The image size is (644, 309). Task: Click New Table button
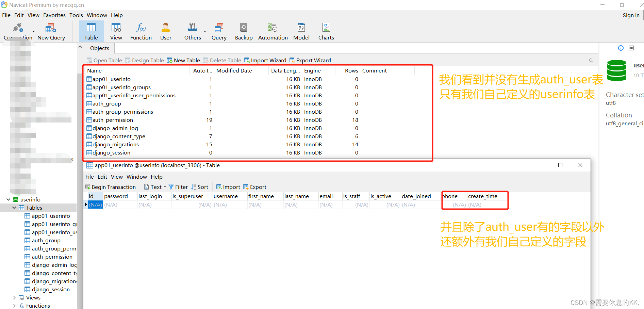183,60
